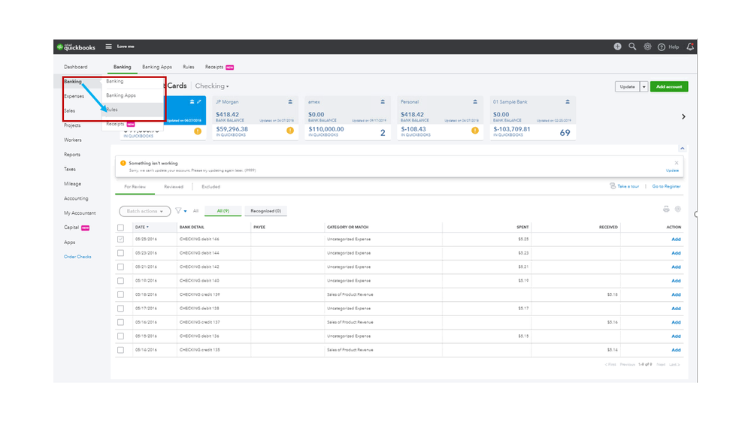This screenshot has width=751, height=422.
Task: Open the Help question mark icon
Action: point(662,47)
